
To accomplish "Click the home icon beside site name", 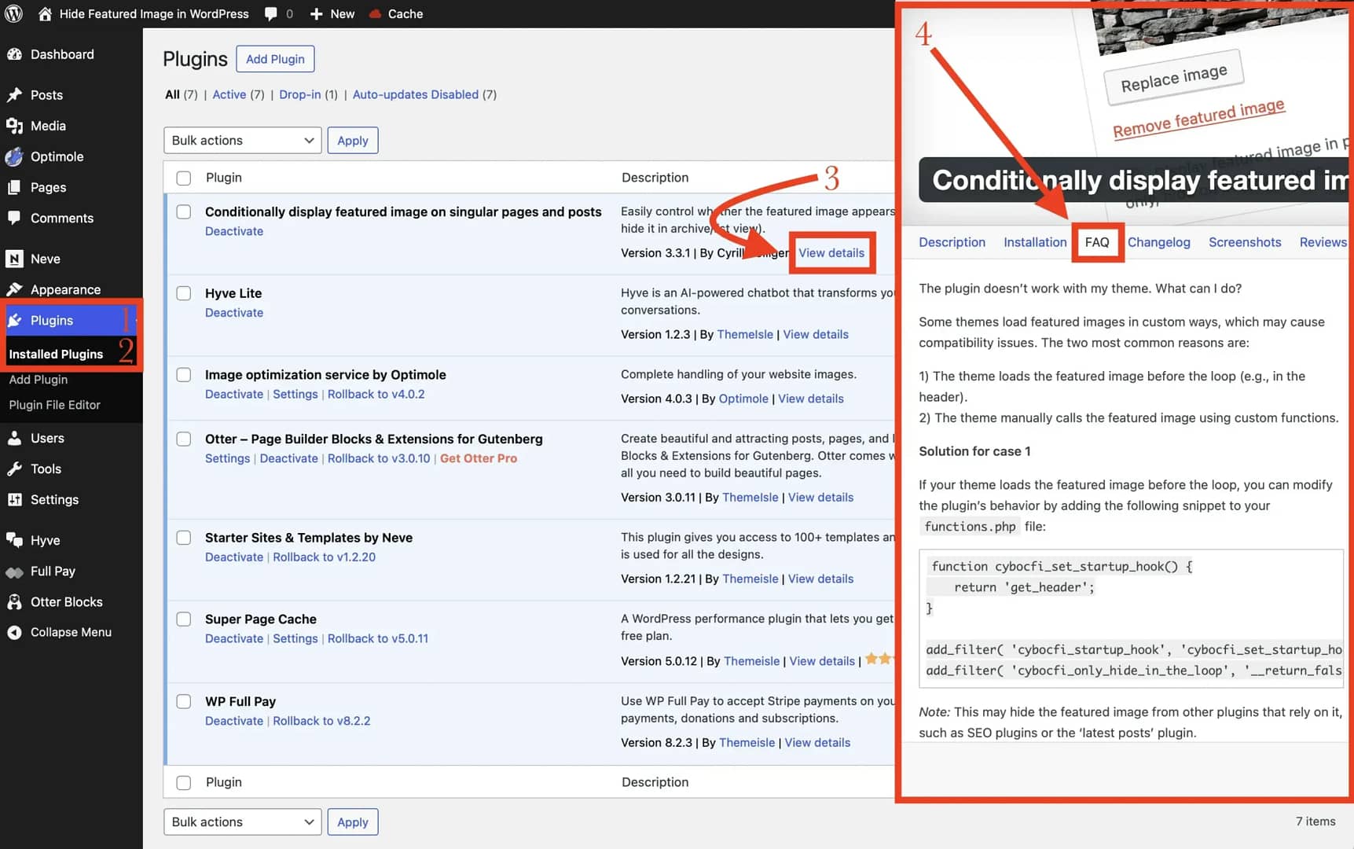I will [x=45, y=13].
